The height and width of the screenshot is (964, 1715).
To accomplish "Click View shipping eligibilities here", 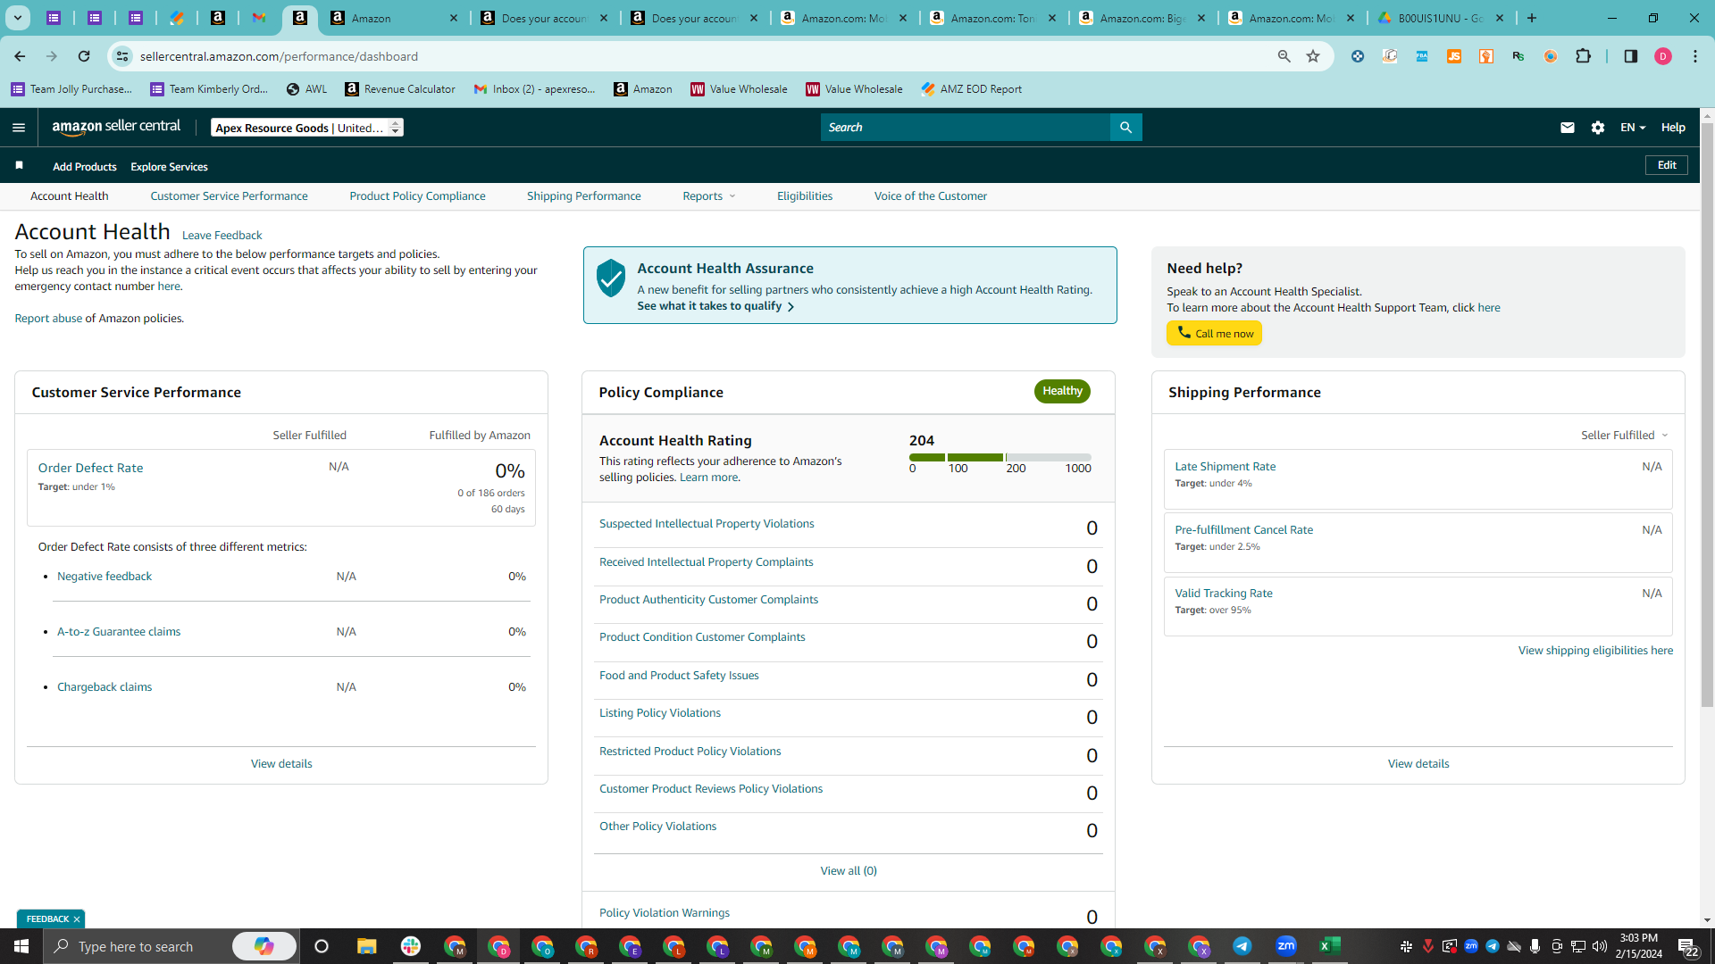I will point(1595,651).
